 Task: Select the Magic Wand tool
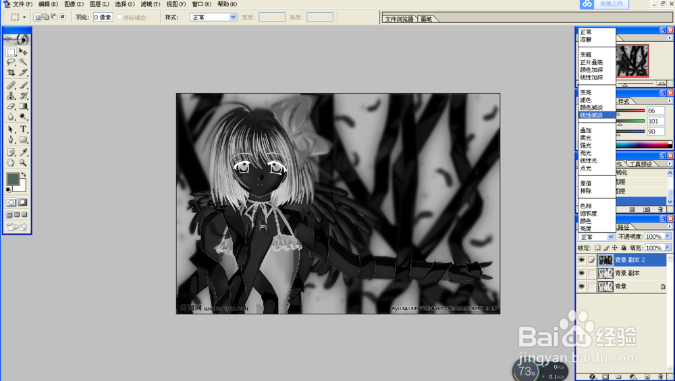coord(23,62)
